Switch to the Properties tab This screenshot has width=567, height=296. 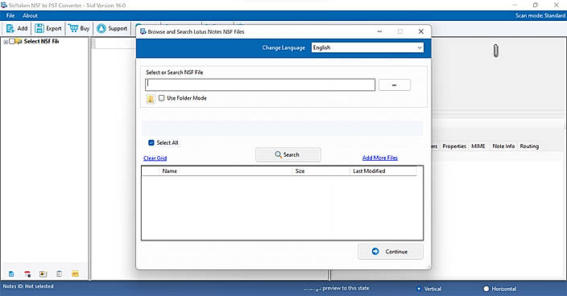454,146
